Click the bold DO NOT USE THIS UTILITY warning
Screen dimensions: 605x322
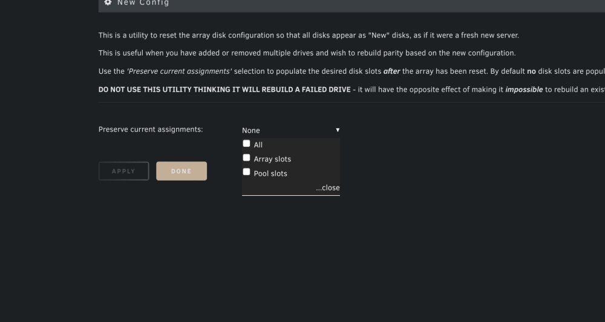224,90
